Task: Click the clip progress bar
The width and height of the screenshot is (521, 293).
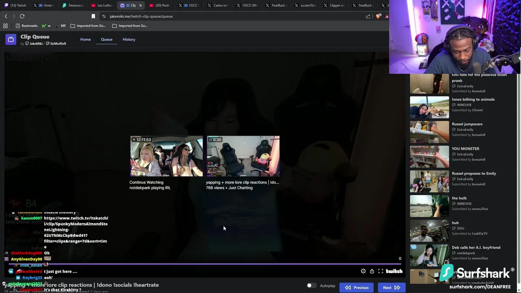Action: click(206, 264)
